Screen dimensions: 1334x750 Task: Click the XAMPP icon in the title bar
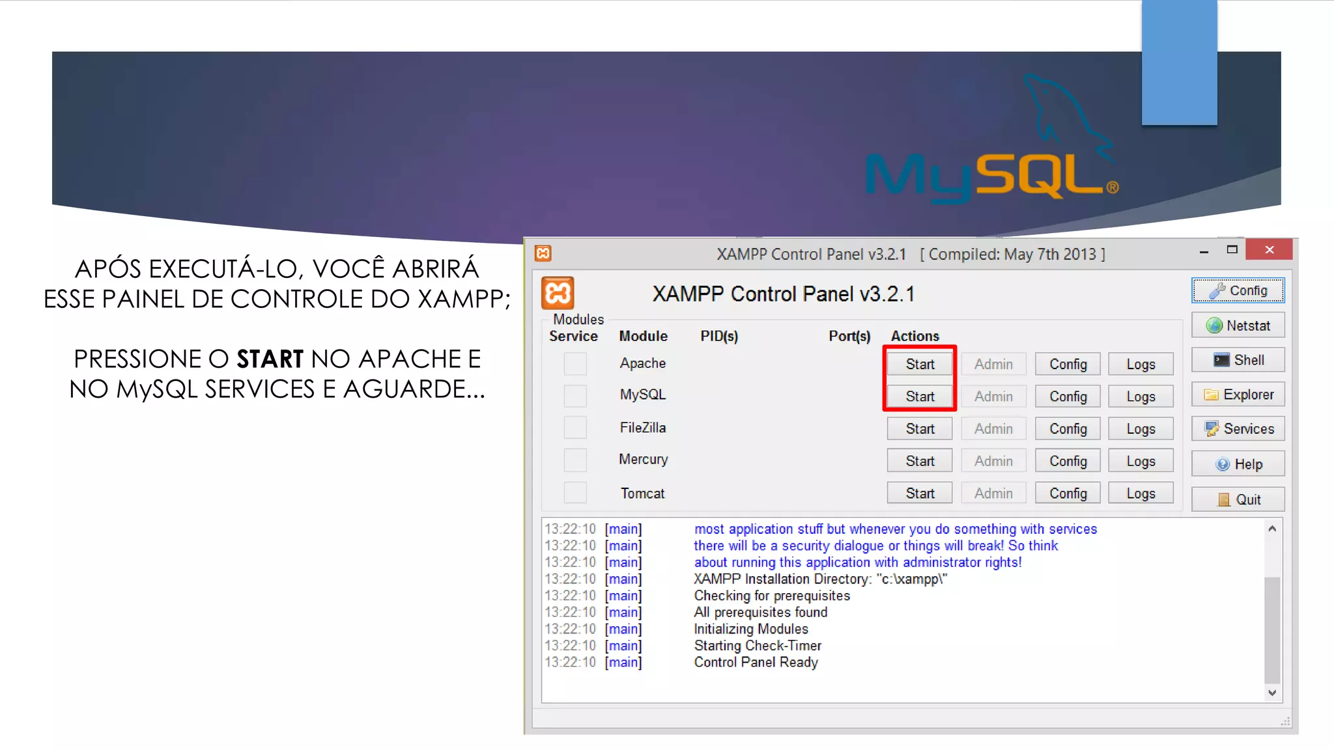[x=543, y=253]
